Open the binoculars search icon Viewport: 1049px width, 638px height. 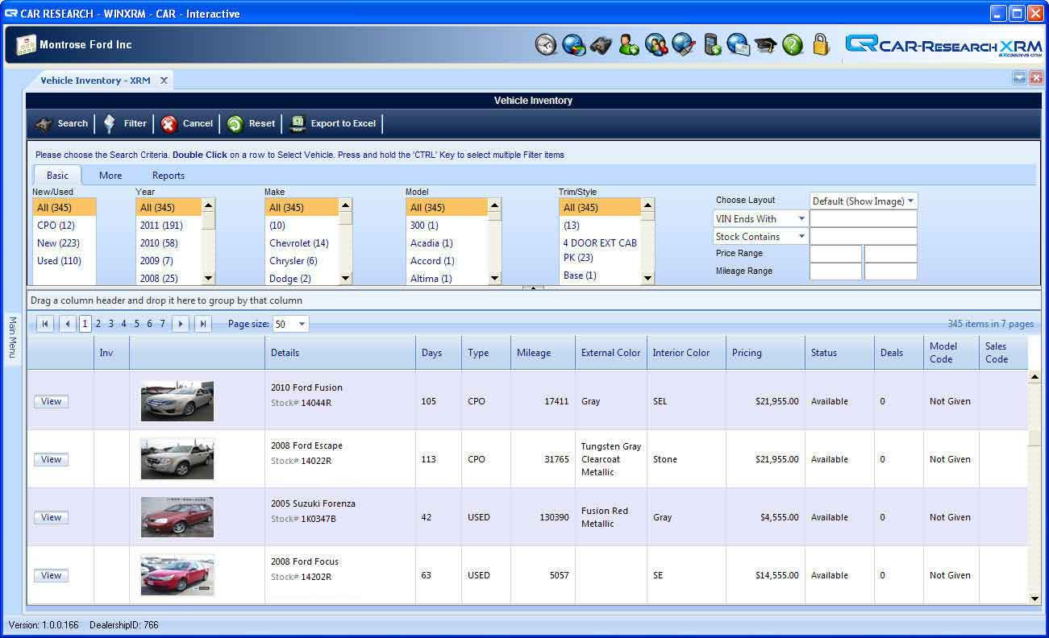(601, 44)
